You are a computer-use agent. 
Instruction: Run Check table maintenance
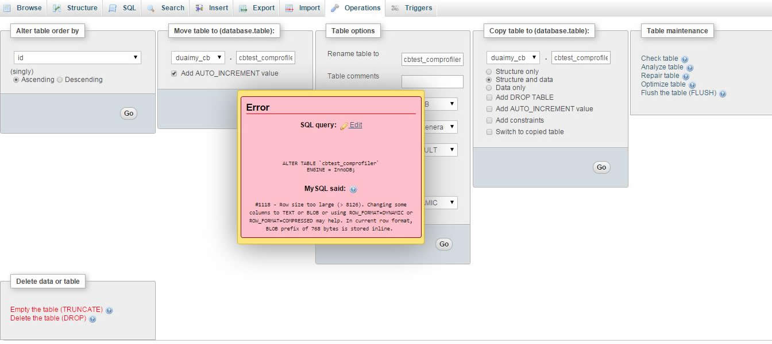tap(659, 58)
